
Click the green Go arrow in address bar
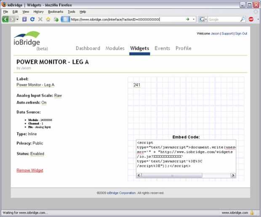point(188,19)
